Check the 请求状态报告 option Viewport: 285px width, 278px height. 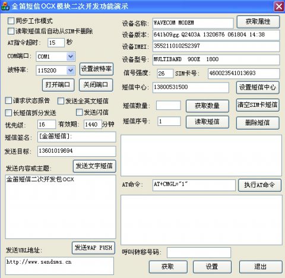[8, 100]
